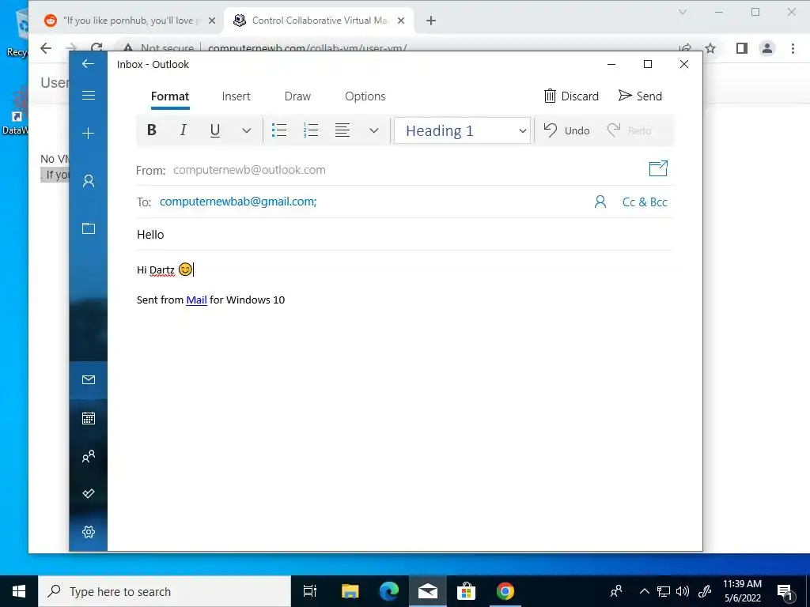The width and height of the screenshot is (810, 607).
Task: Open File Explorer from taskbar
Action: [350, 591]
